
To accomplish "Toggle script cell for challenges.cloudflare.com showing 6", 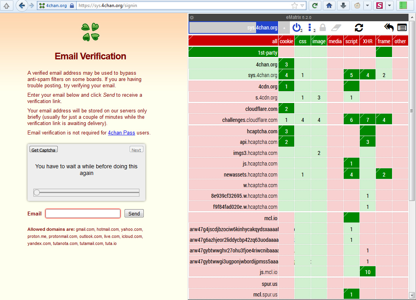I will coord(351,120).
